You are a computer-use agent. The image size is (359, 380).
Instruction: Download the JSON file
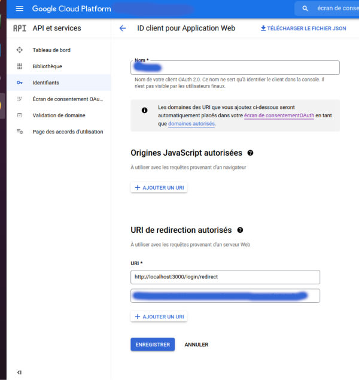click(303, 28)
